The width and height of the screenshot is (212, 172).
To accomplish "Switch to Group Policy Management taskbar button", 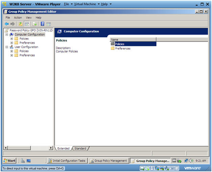I will click(x=109, y=161).
